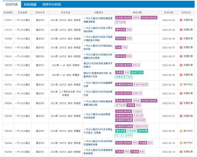Click the orange 用户评分 icon for 705305

pyautogui.click(x=181, y=131)
